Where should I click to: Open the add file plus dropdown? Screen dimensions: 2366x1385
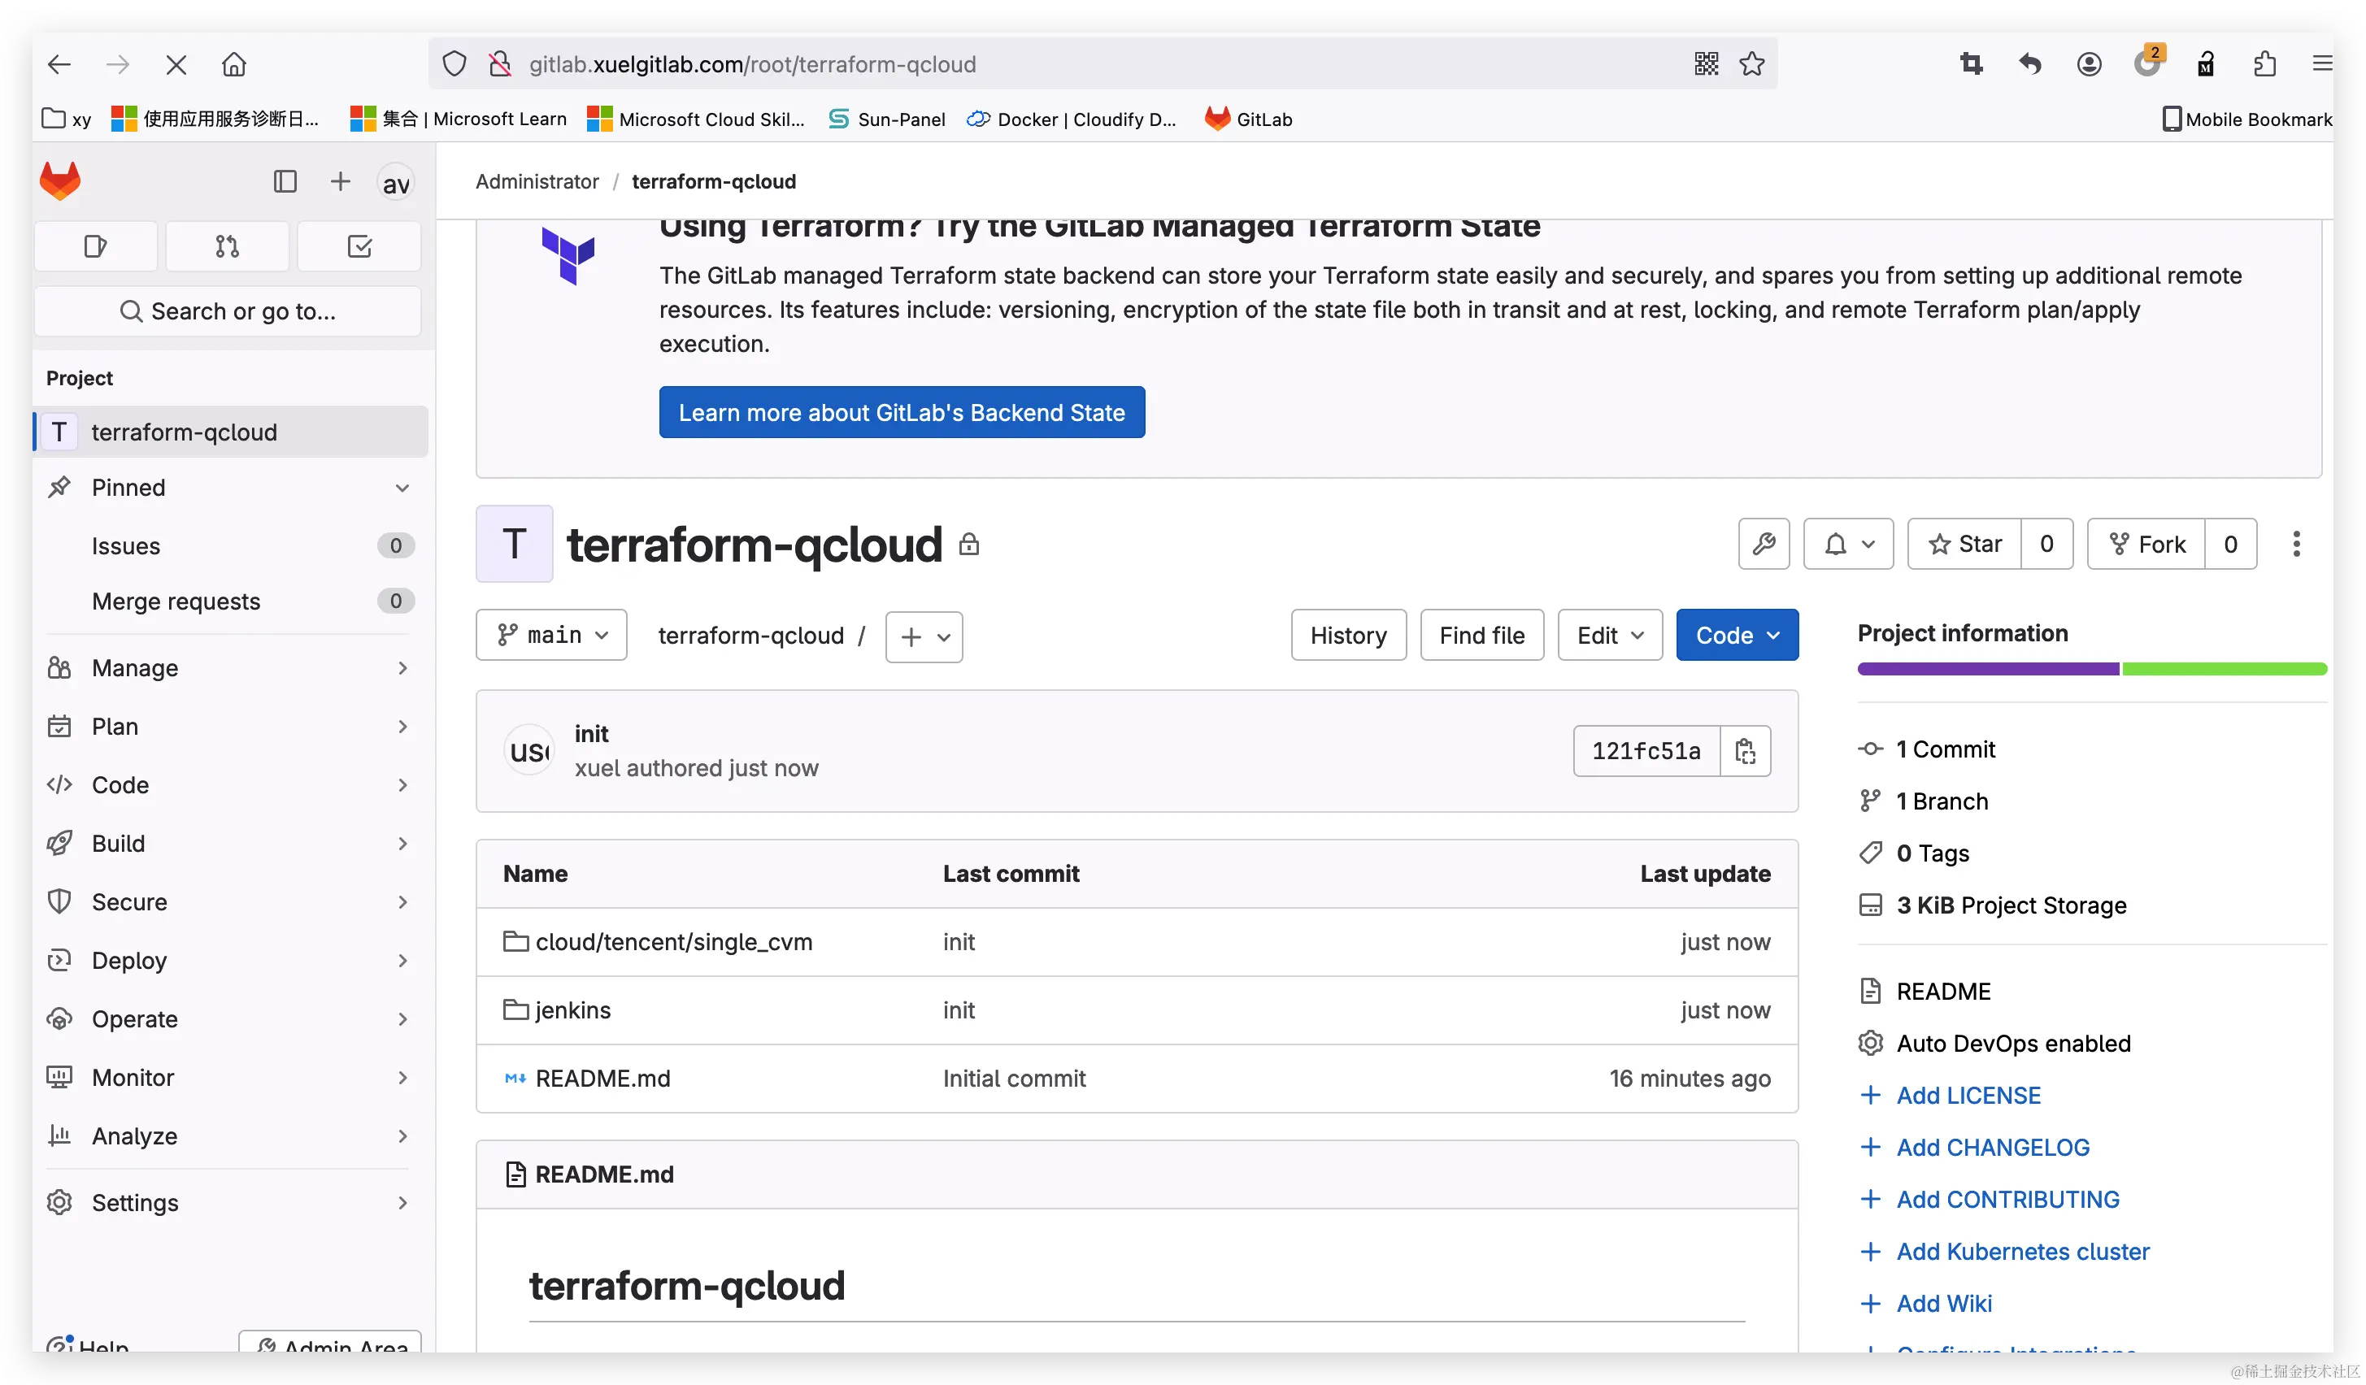point(924,637)
